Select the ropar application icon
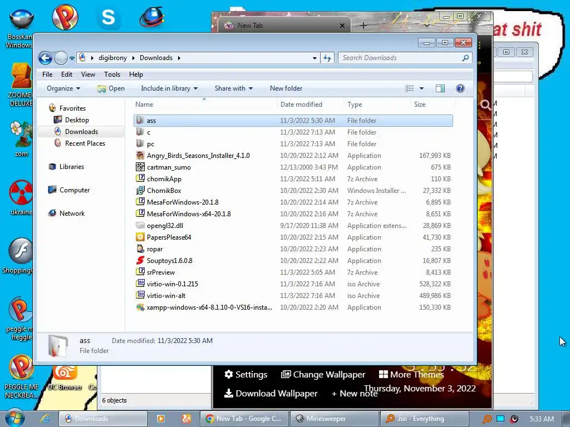Viewport: 570px width, 427px height. (x=140, y=249)
